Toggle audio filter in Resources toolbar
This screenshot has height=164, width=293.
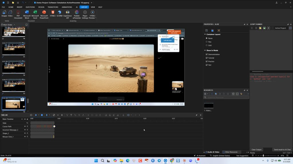(233, 94)
